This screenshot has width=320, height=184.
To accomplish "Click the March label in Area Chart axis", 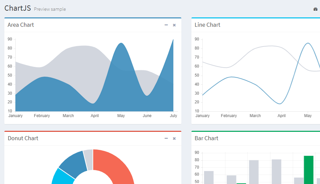I will pyautogui.click(x=68, y=116).
